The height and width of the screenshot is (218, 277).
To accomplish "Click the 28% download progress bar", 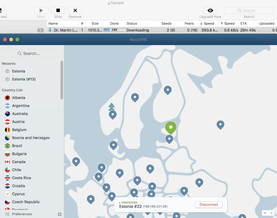I will [x=114, y=30].
